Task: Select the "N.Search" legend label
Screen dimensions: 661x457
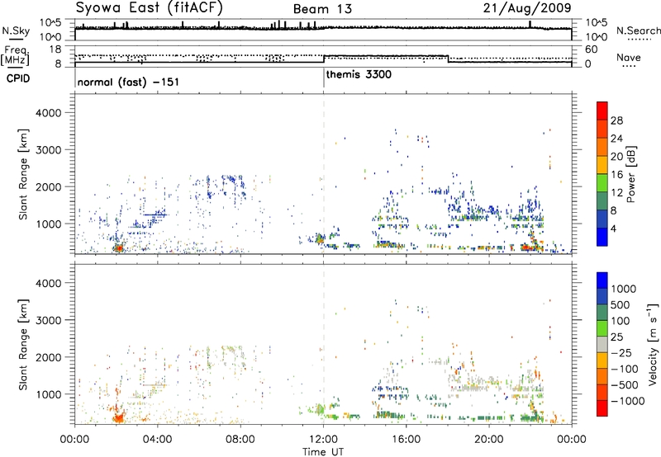Action: [639, 31]
